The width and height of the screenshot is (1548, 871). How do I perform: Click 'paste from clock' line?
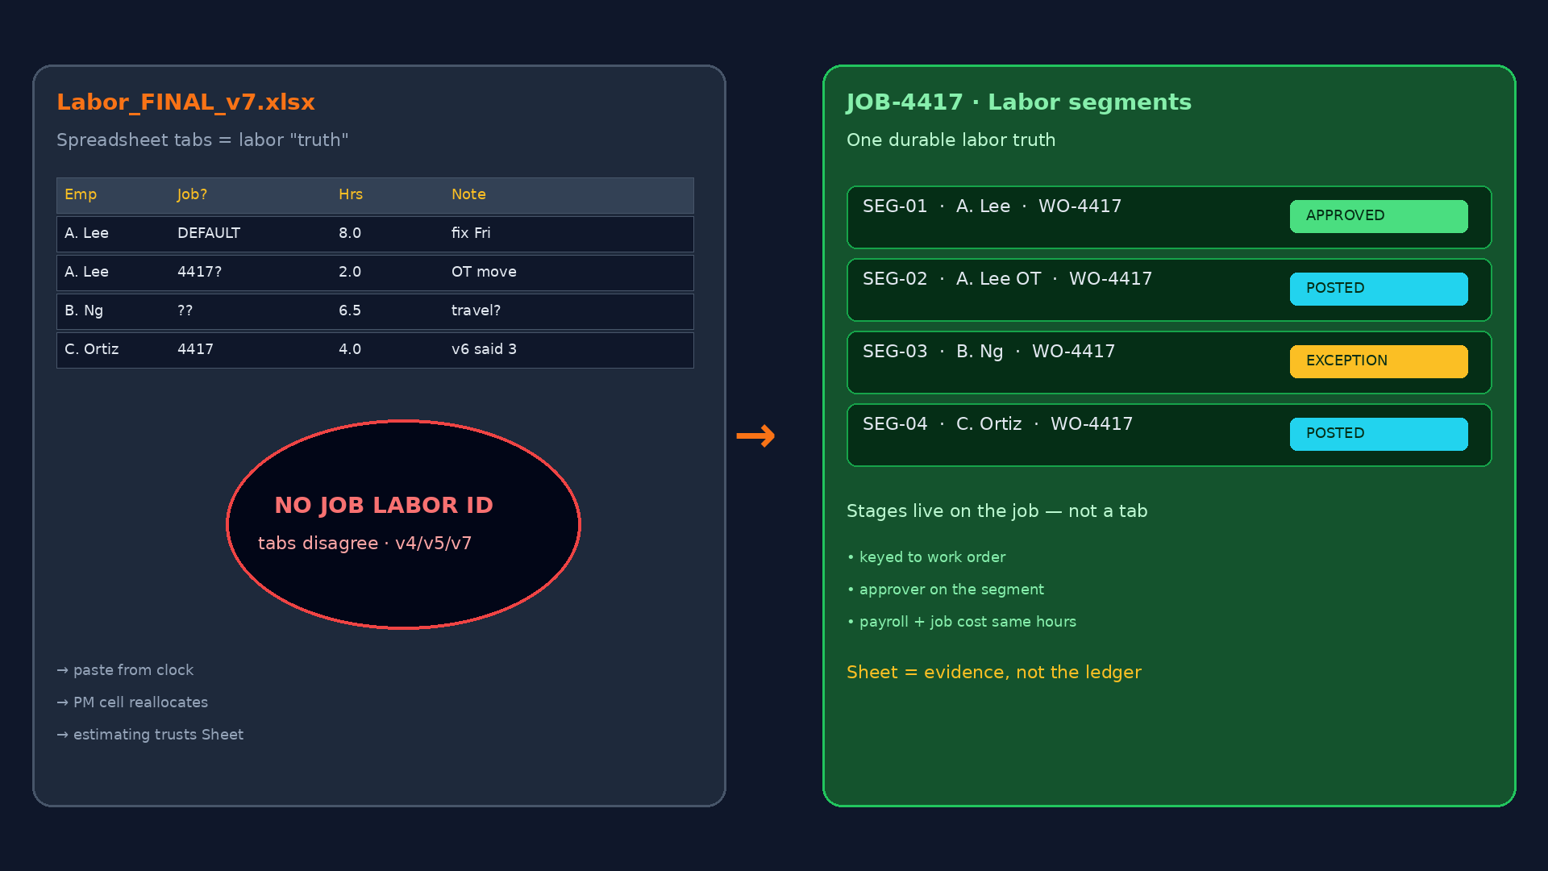[x=125, y=670]
